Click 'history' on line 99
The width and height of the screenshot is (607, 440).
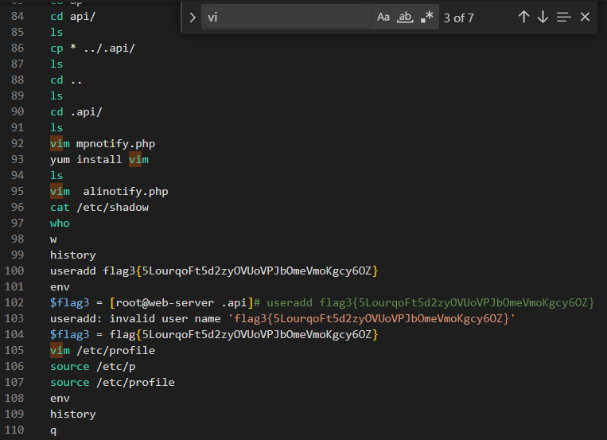tap(72, 255)
